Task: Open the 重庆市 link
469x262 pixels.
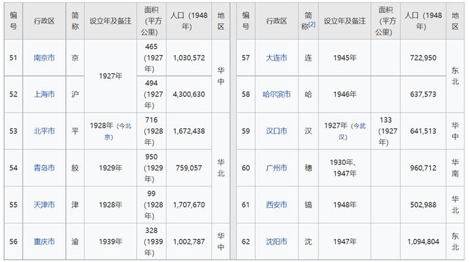Action: click(x=44, y=242)
